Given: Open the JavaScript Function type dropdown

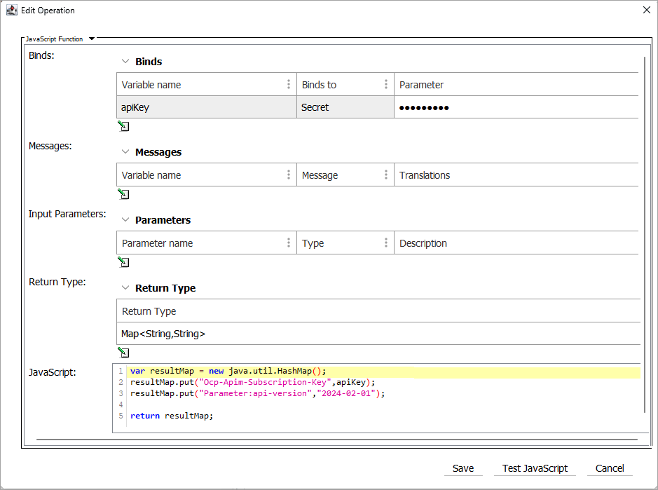Looking at the screenshot, I should pyautogui.click(x=91, y=39).
